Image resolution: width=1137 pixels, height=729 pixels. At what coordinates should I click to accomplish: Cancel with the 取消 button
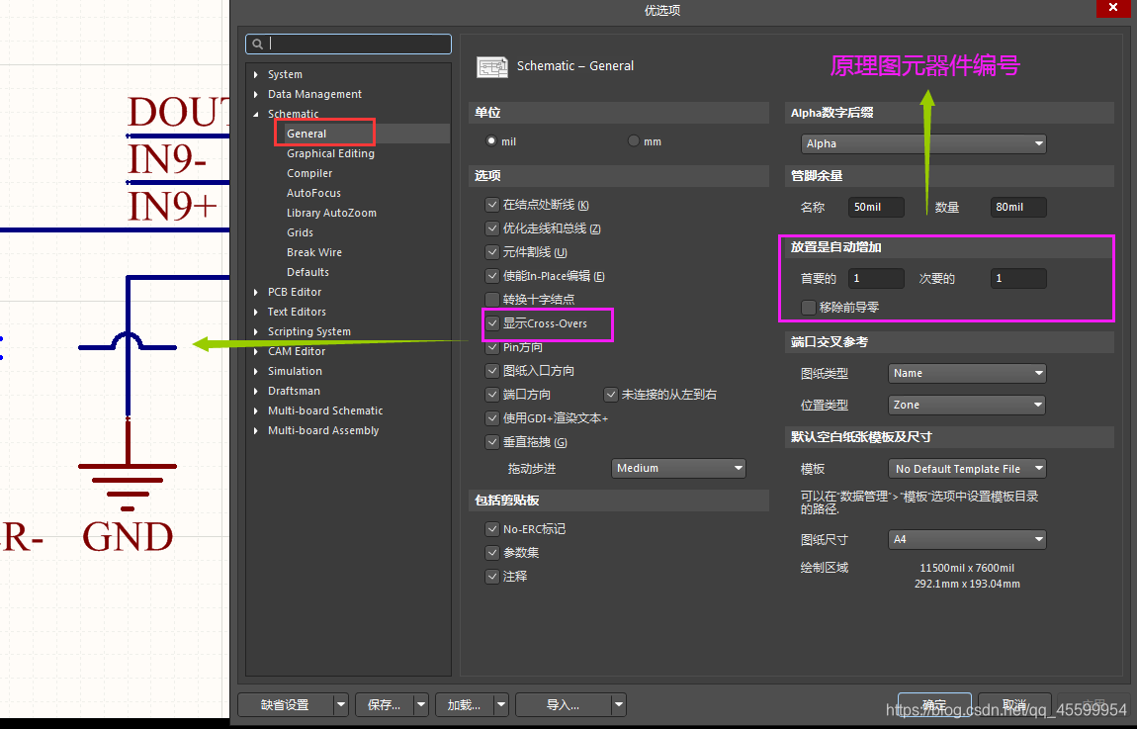1014,705
